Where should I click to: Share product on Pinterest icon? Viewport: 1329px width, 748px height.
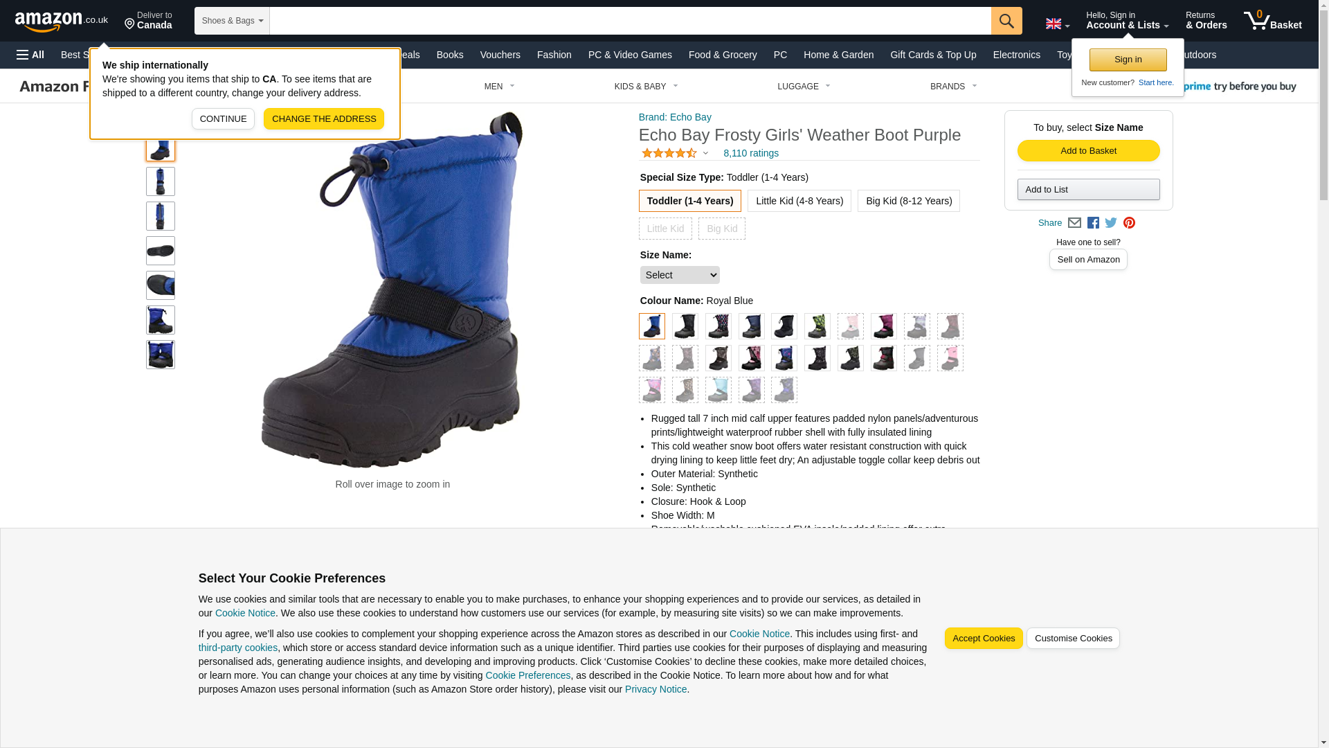pos(1129,223)
